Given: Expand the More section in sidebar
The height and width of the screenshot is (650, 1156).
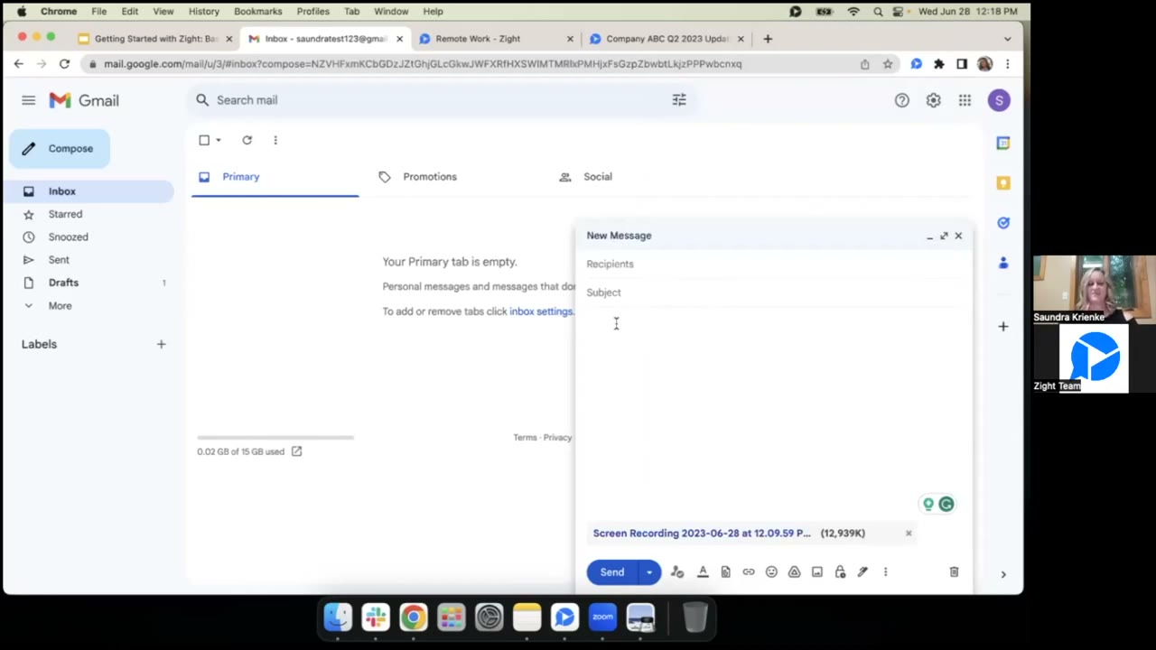Looking at the screenshot, I should tap(88, 306).
